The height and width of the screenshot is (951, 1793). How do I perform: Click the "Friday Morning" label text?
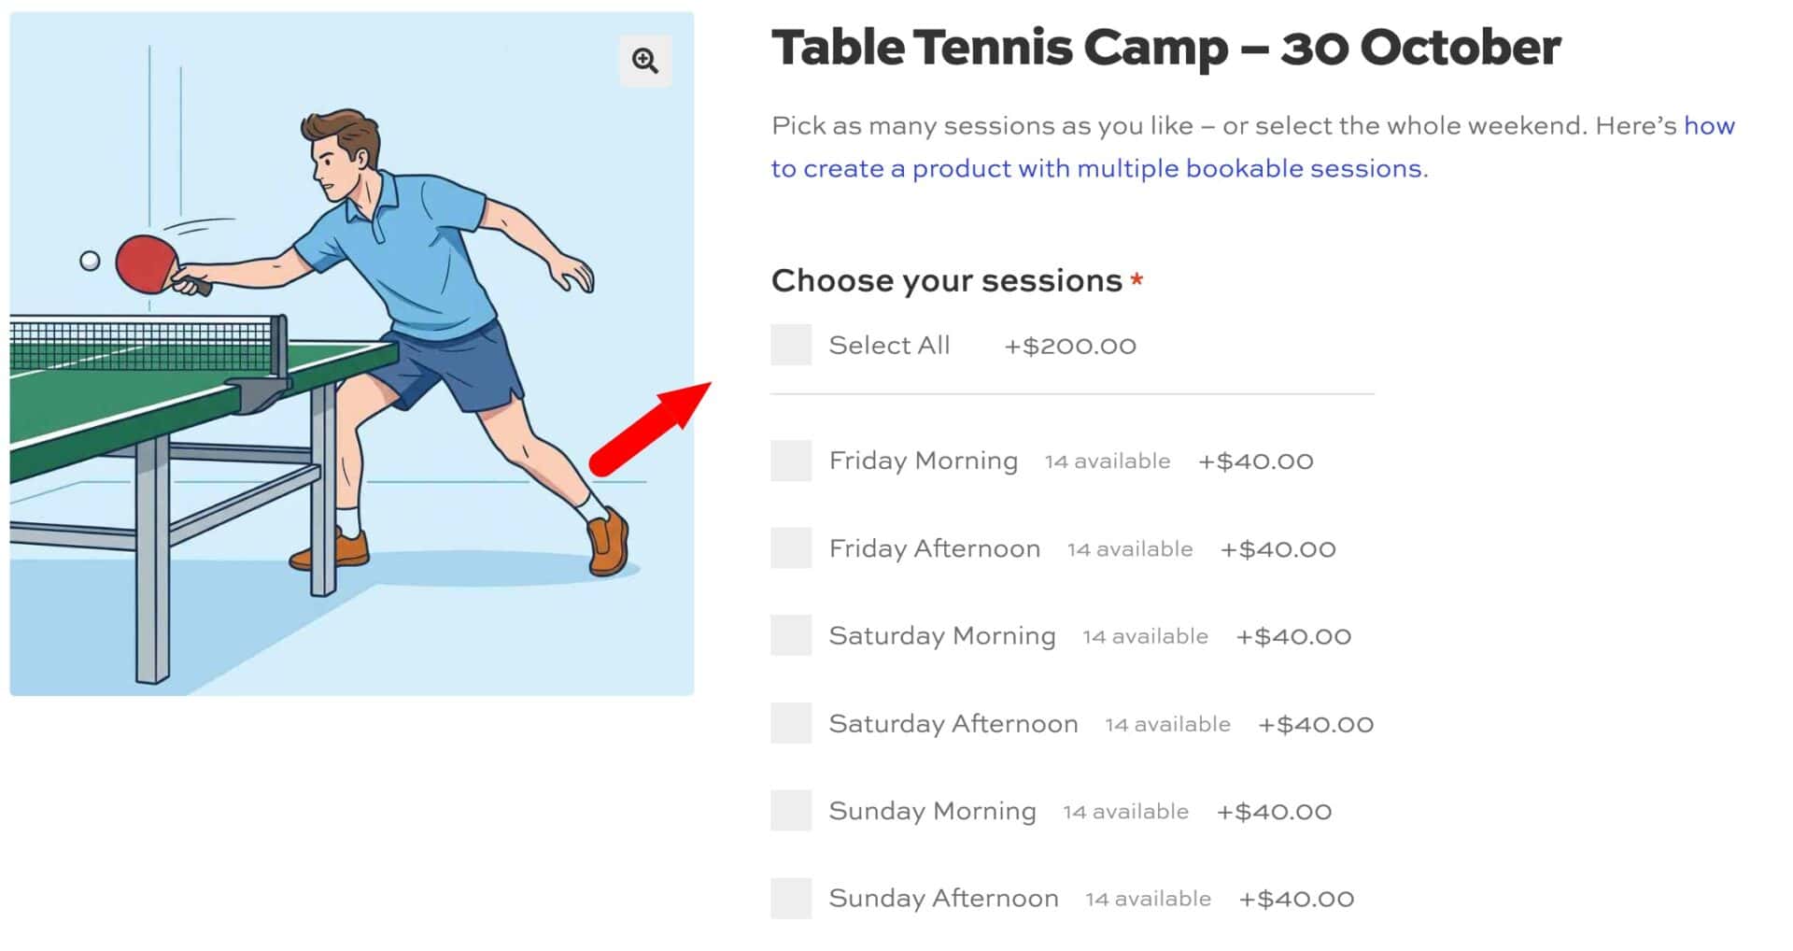tap(924, 461)
